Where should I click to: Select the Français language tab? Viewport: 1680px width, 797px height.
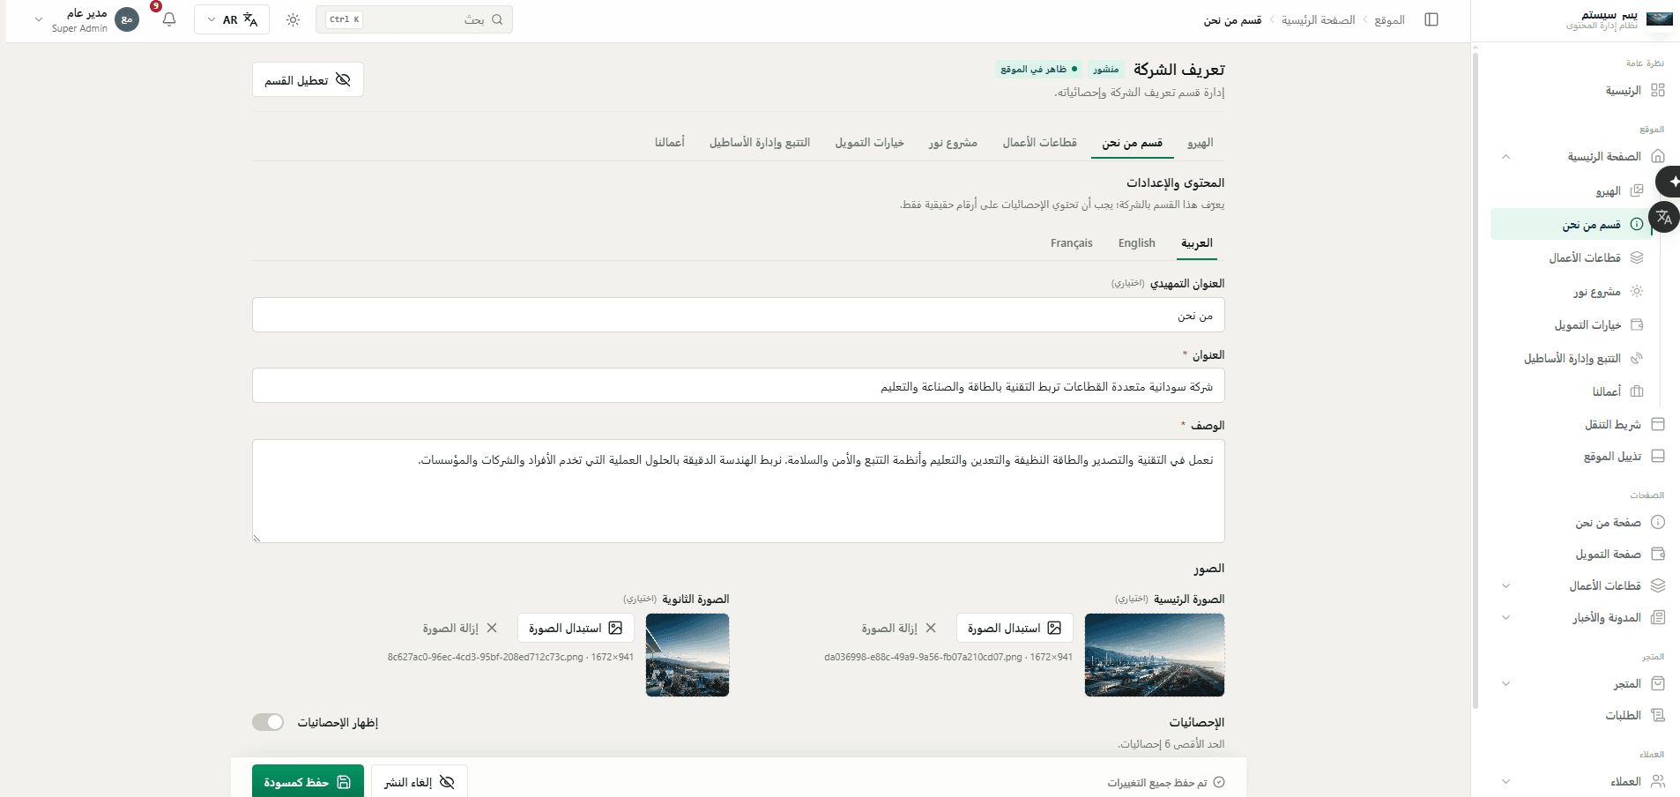(x=1071, y=243)
